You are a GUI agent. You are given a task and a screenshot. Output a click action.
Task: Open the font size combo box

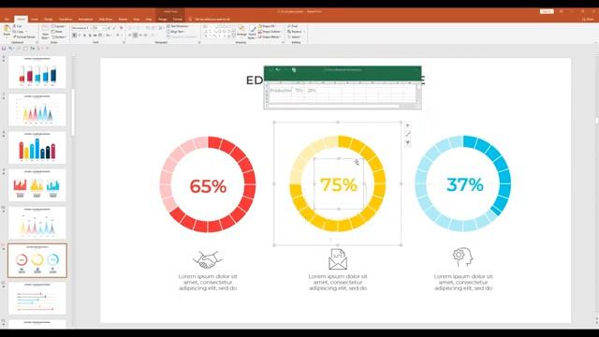(99, 28)
